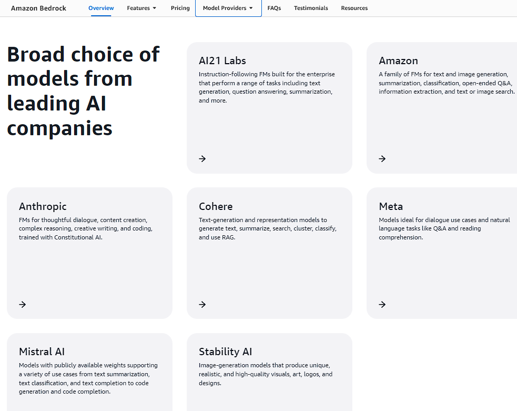Click the arrow icon in Amazon card
The image size is (517, 411).
pyautogui.click(x=382, y=158)
